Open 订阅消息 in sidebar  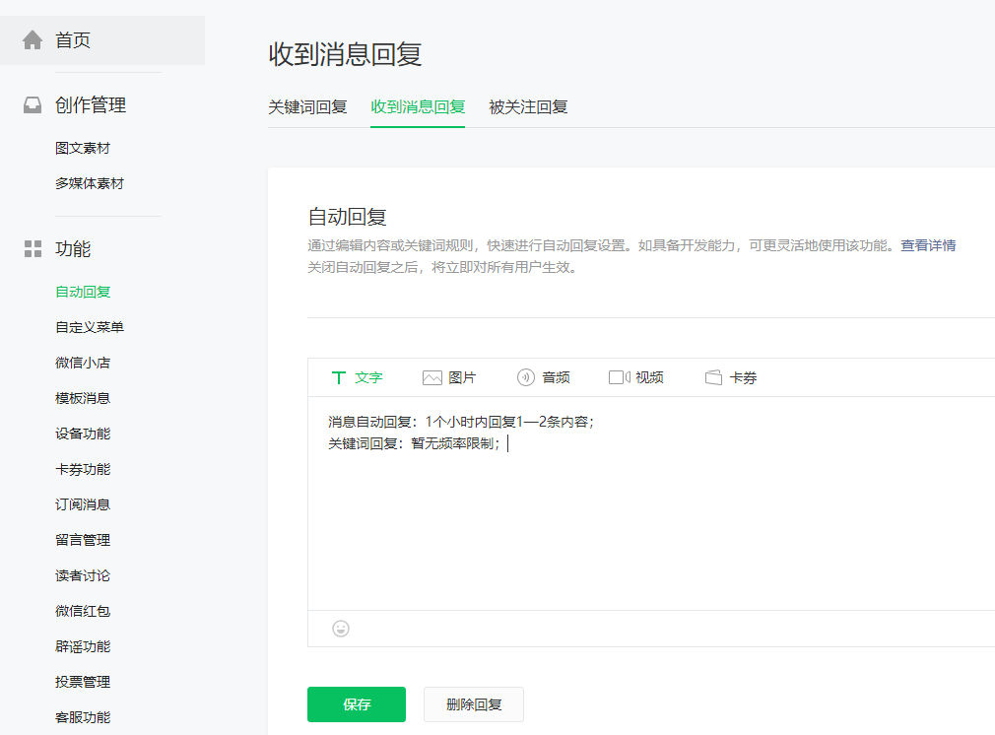pyautogui.click(x=83, y=505)
